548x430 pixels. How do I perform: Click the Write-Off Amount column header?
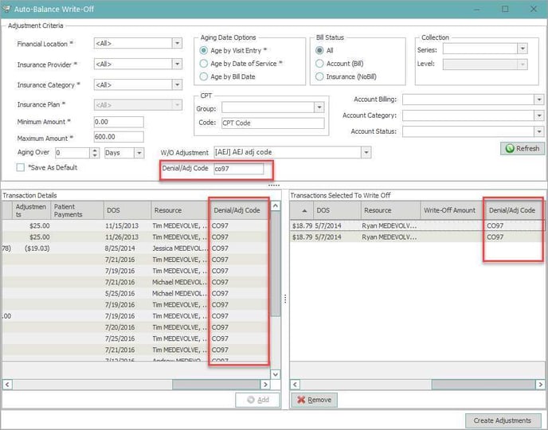point(451,210)
